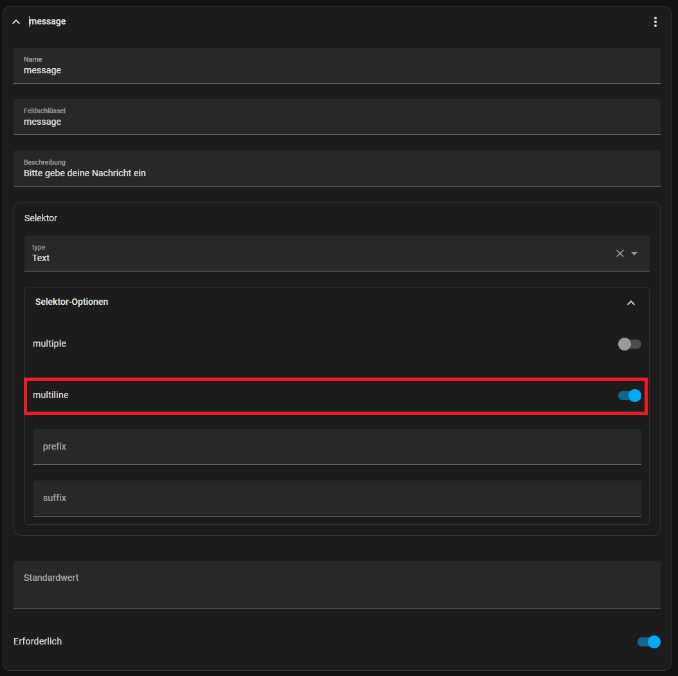Disable the multiline toggle switch

629,396
